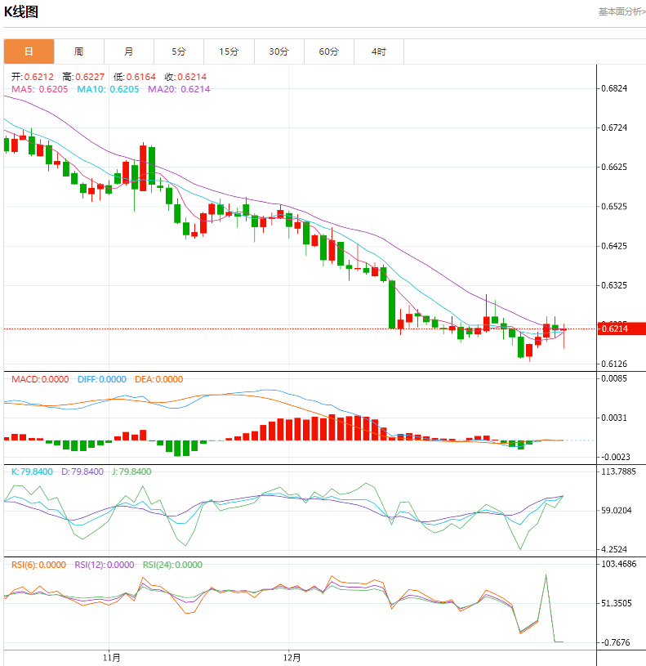Open the 60分 timeframe tab
Viewport: 646px width, 666px height.
point(329,51)
